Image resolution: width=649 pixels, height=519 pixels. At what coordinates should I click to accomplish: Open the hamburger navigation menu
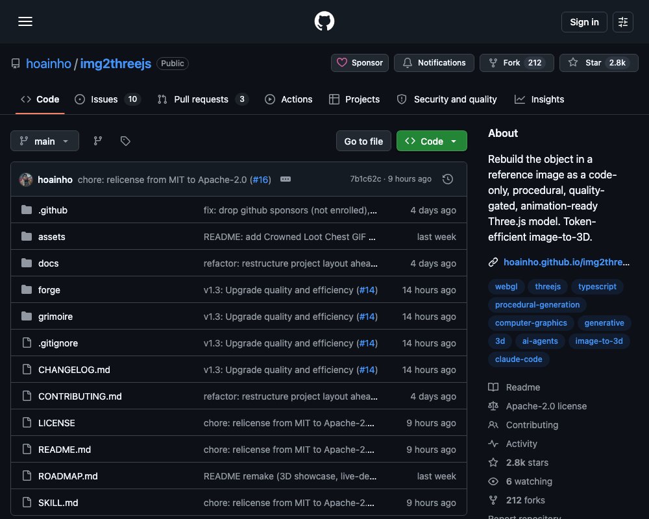click(25, 21)
